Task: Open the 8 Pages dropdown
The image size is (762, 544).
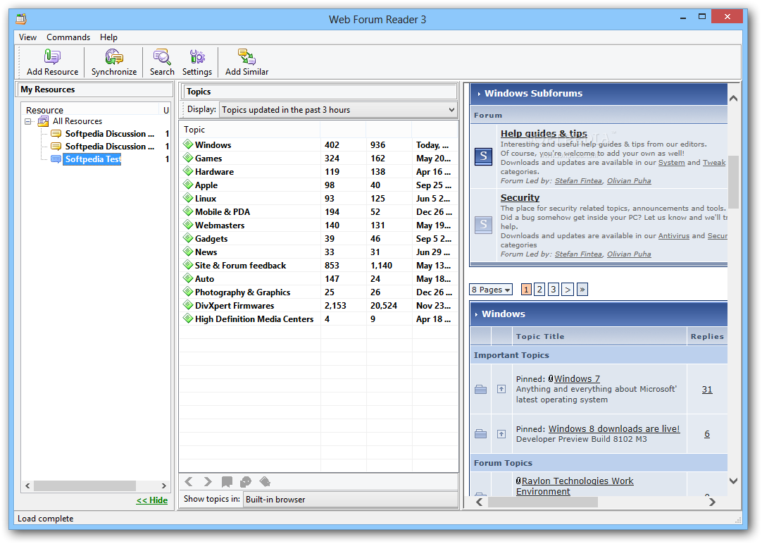Action: pyautogui.click(x=491, y=290)
